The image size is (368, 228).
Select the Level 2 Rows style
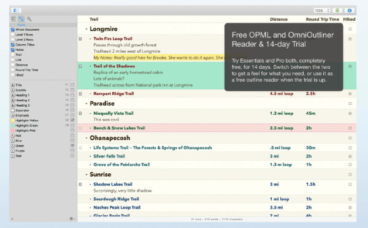pyautogui.click(x=24, y=40)
